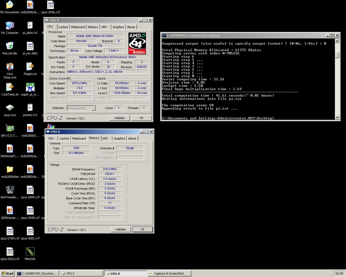Select the cpuz-2700.cvf file icon
346x277 pixels.
pyautogui.click(x=10, y=233)
